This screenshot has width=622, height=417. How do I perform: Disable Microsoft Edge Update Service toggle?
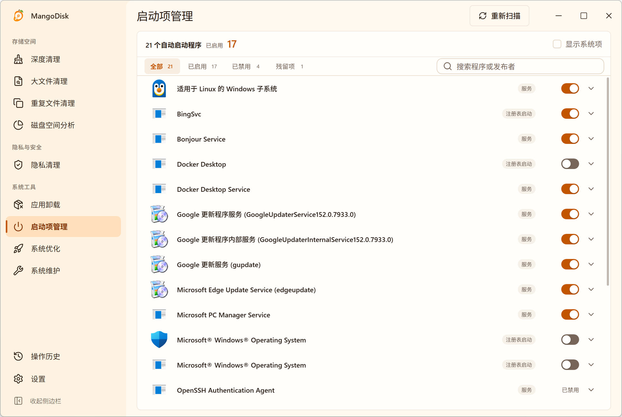[570, 289]
